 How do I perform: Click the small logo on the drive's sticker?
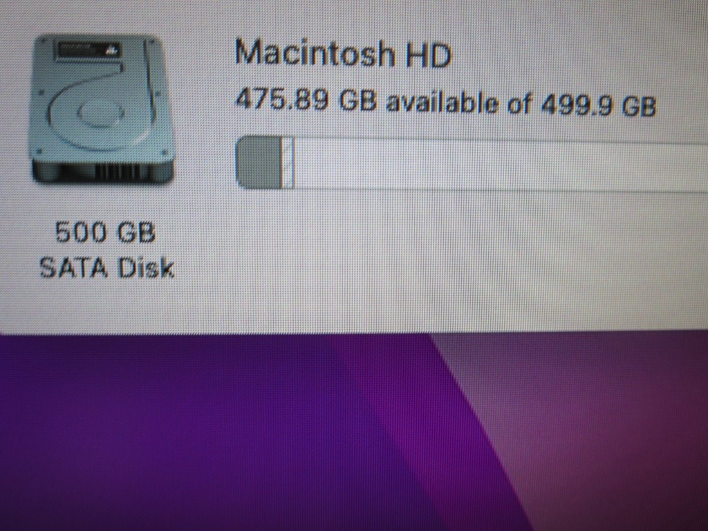tap(112, 50)
